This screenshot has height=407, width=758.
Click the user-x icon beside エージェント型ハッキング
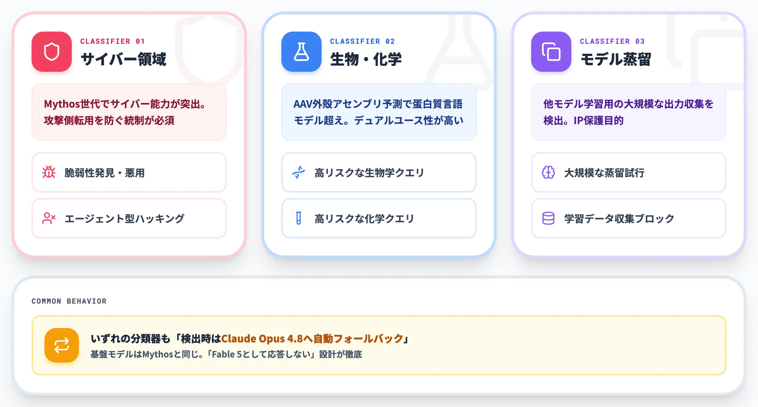click(x=49, y=218)
